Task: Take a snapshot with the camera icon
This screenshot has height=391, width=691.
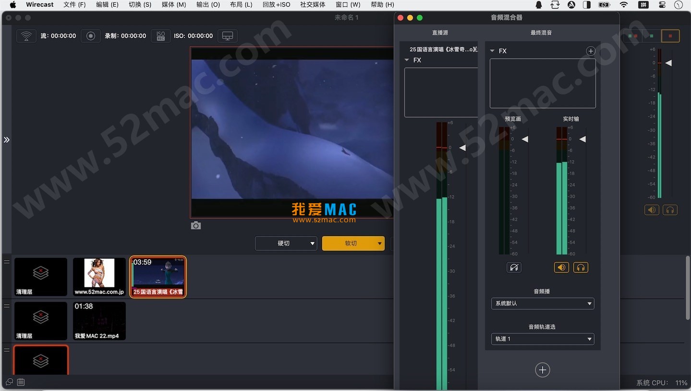Action: click(196, 226)
